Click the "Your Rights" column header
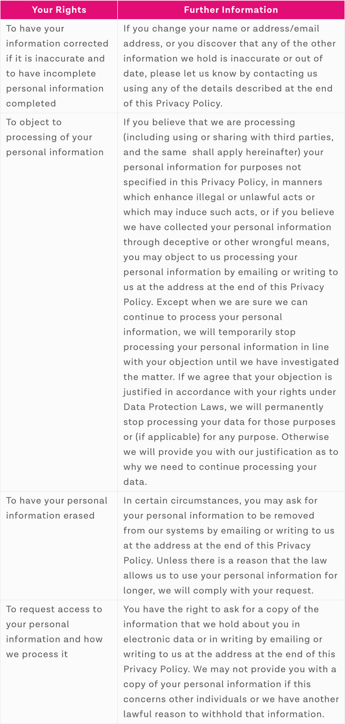The width and height of the screenshot is (345, 724). point(59,9)
